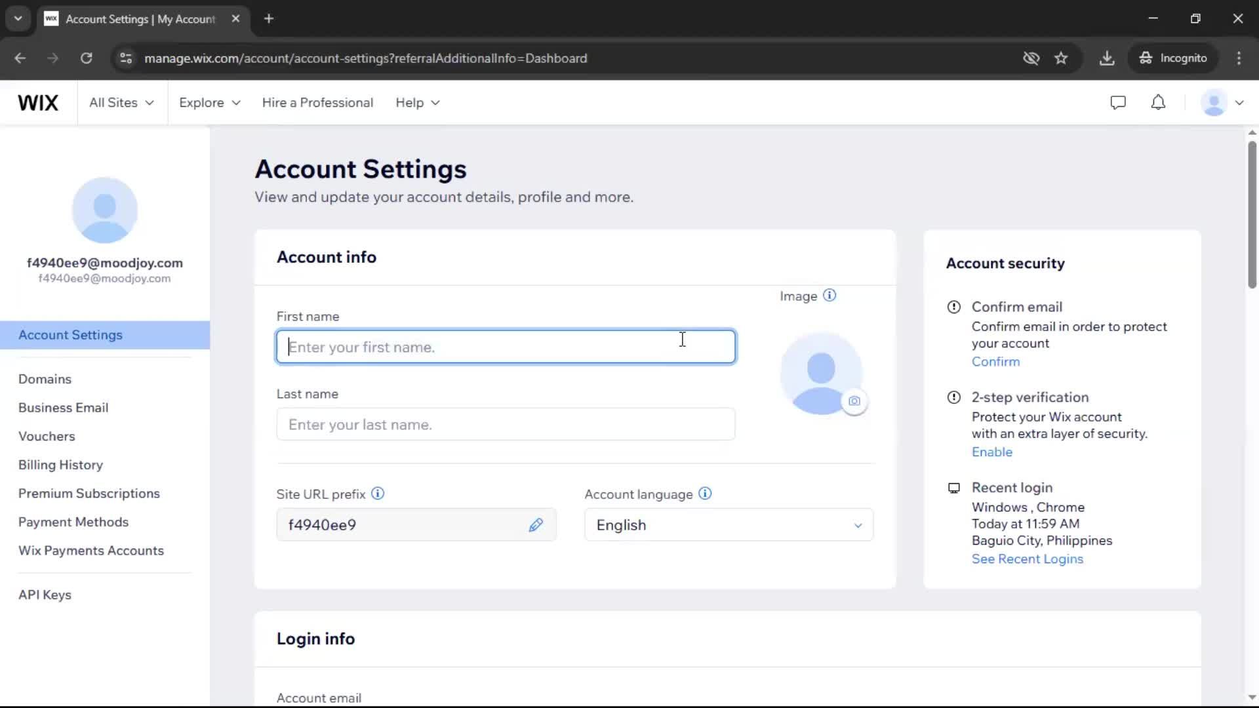Focus the First name field
The height and width of the screenshot is (708, 1259).
pyautogui.click(x=506, y=347)
